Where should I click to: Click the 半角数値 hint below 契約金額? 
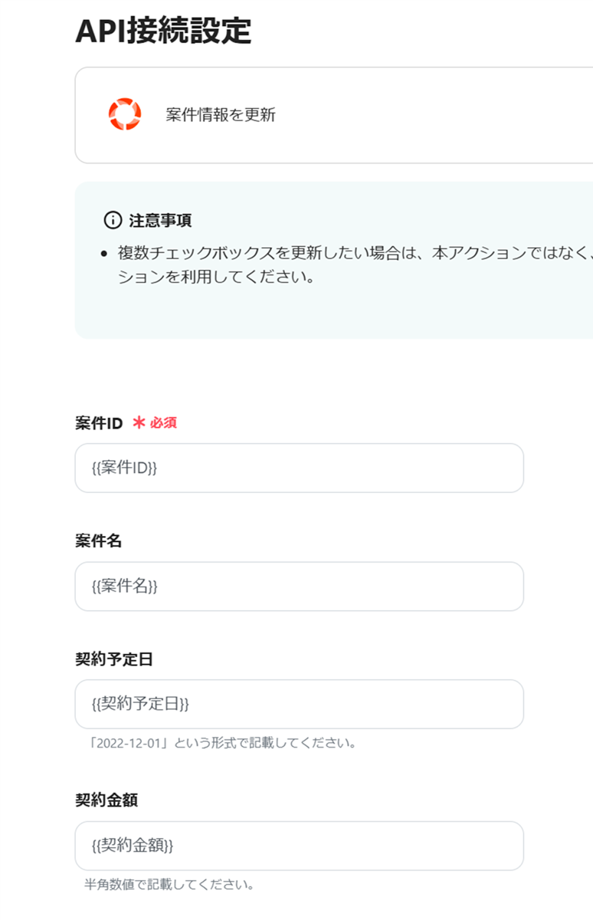point(169,884)
